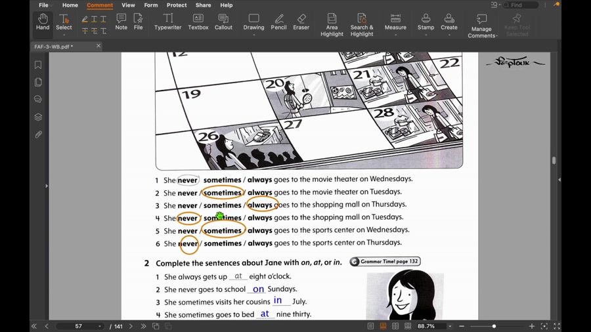Select the Pencil tool
This screenshot has width=591, height=332.
278,22
